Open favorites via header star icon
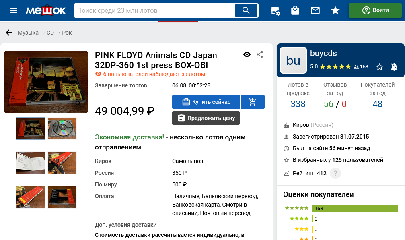405x240 pixels. coord(335,10)
